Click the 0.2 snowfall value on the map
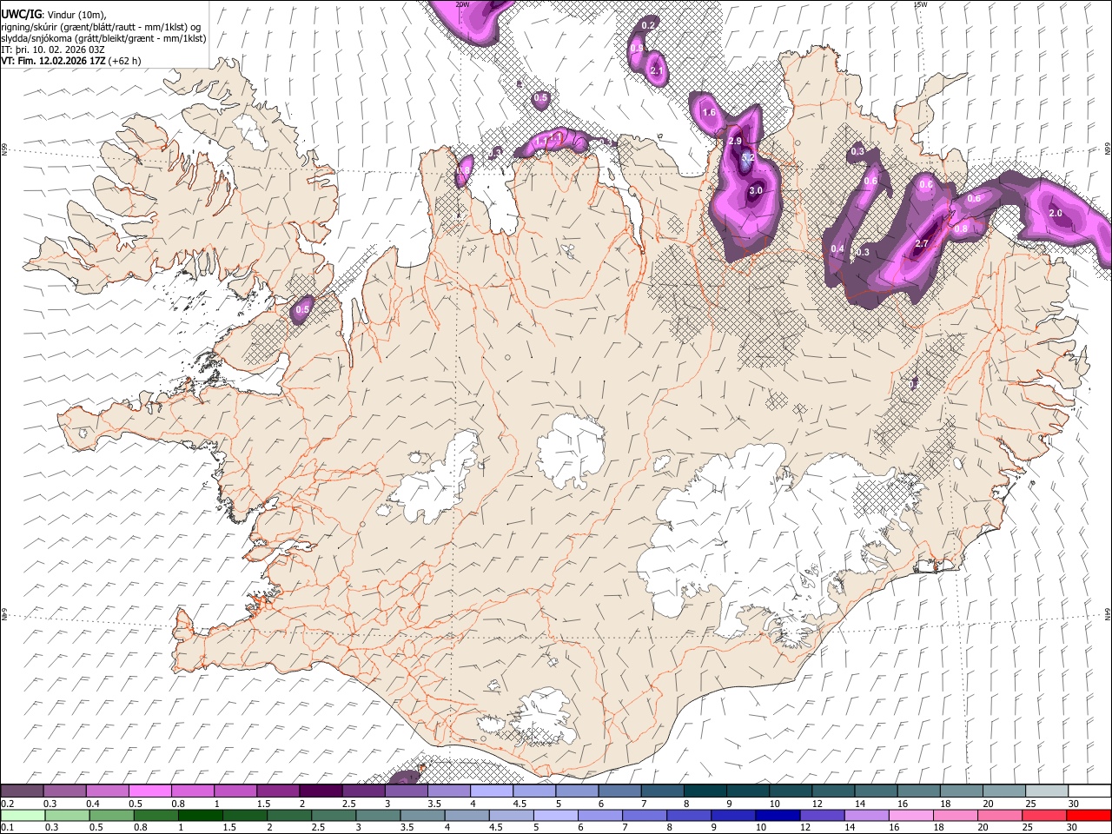Image resolution: width=1112 pixels, height=834 pixels. pyautogui.click(x=647, y=26)
